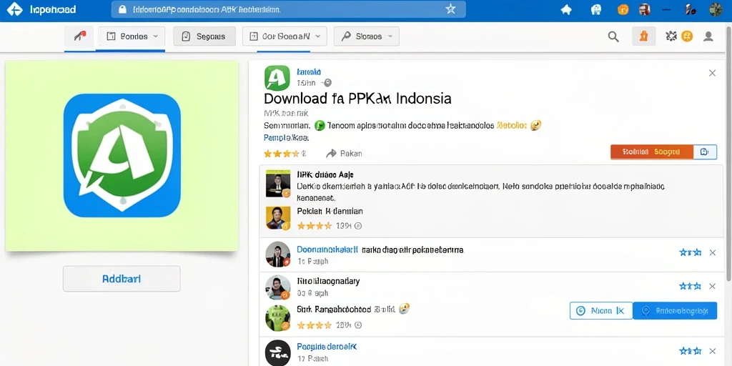Click the green play icon in description
Screen dimensions: 732x366
pos(320,125)
